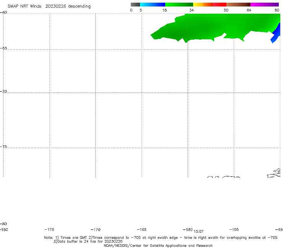Image resolution: width=283 pixels, height=248 pixels.
Task: Click the swath time label '15:07'
Action: click(198, 232)
